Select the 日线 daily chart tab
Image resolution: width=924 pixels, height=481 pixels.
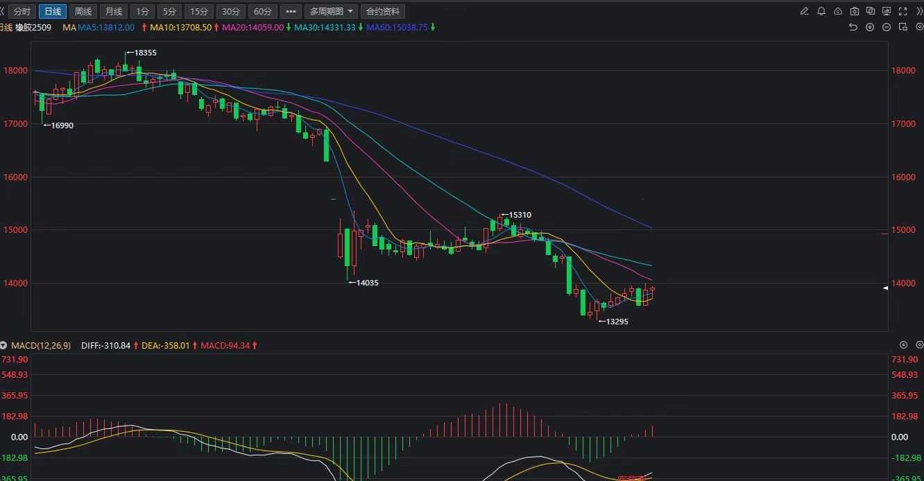[52, 12]
